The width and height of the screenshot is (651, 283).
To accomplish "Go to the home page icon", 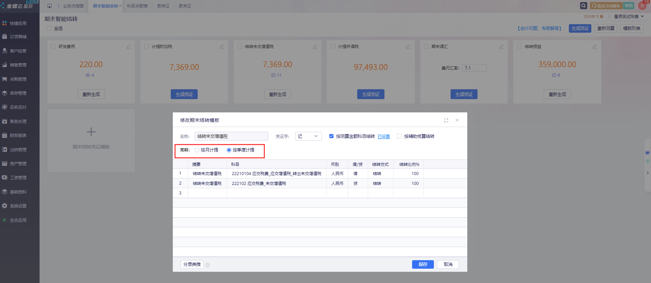I will coord(50,6).
